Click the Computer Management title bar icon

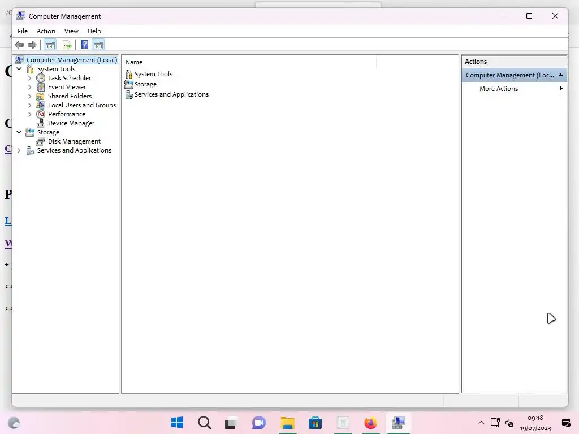coord(21,16)
